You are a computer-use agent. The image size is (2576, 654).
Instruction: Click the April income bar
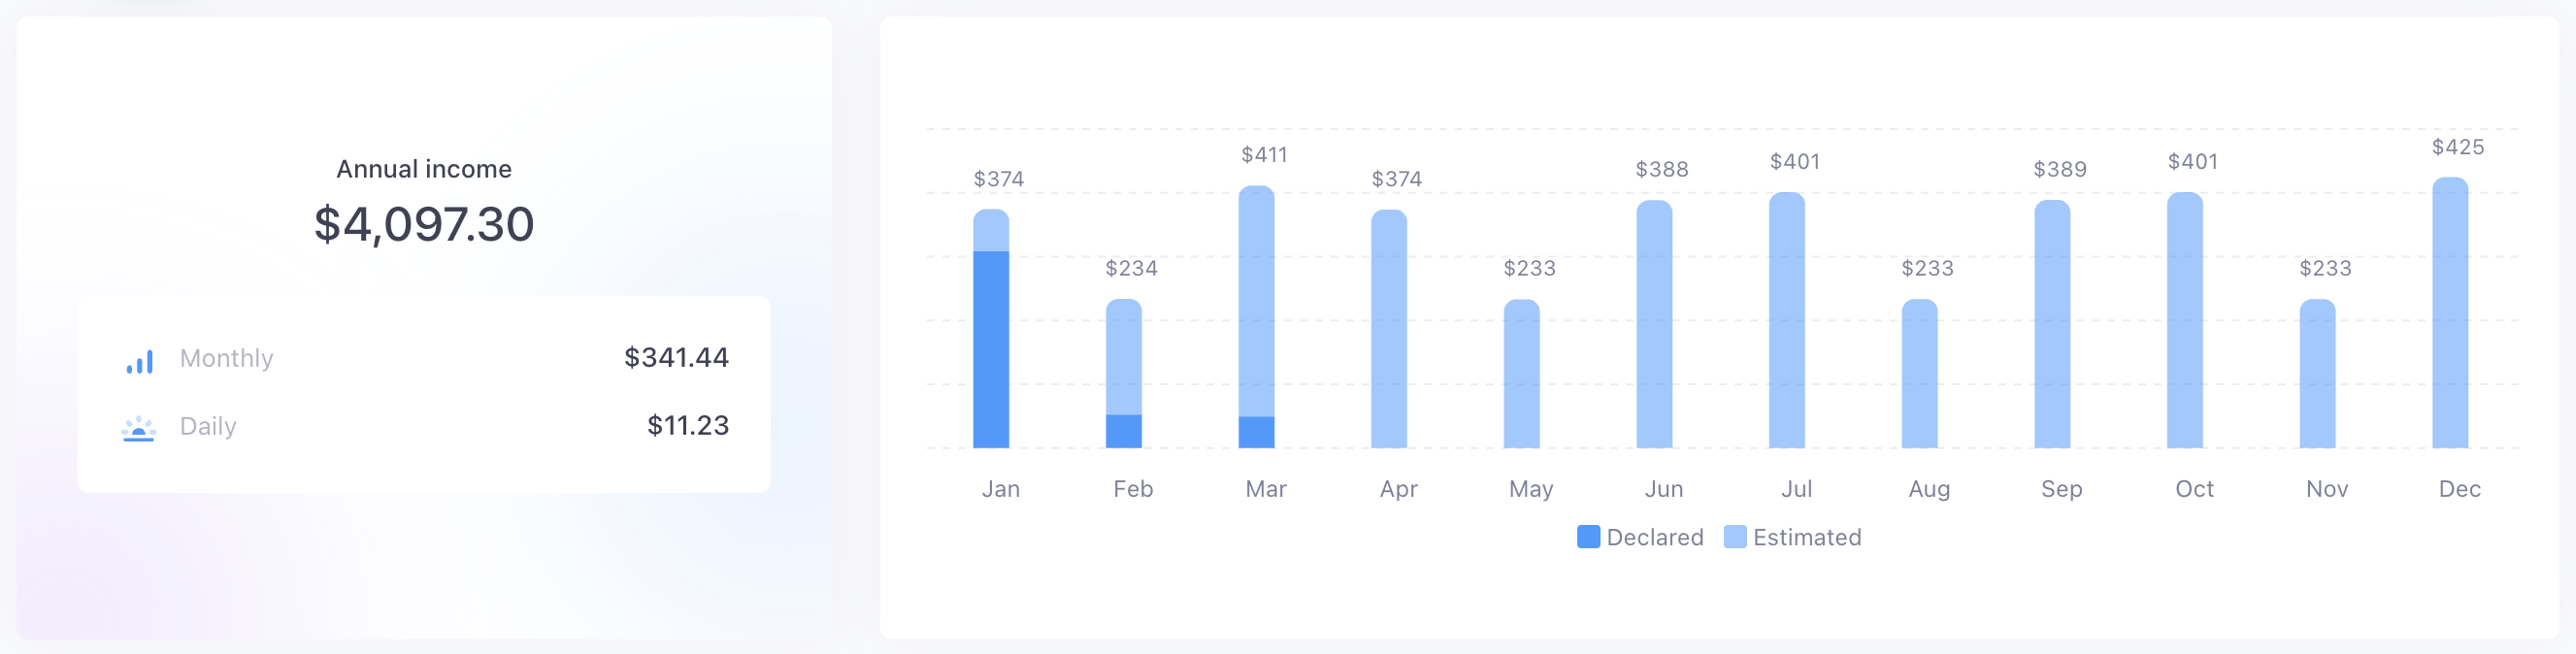(1389, 330)
